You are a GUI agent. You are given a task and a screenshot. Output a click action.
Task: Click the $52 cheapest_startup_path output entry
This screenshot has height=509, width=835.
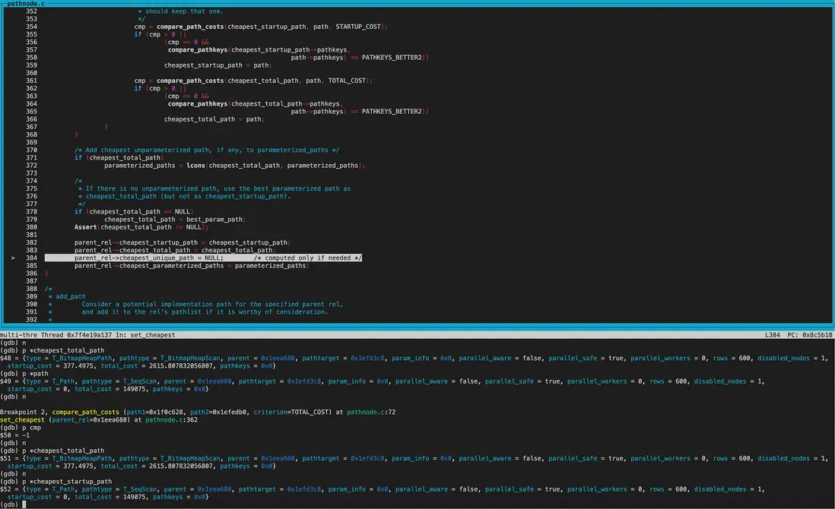tap(7, 489)
